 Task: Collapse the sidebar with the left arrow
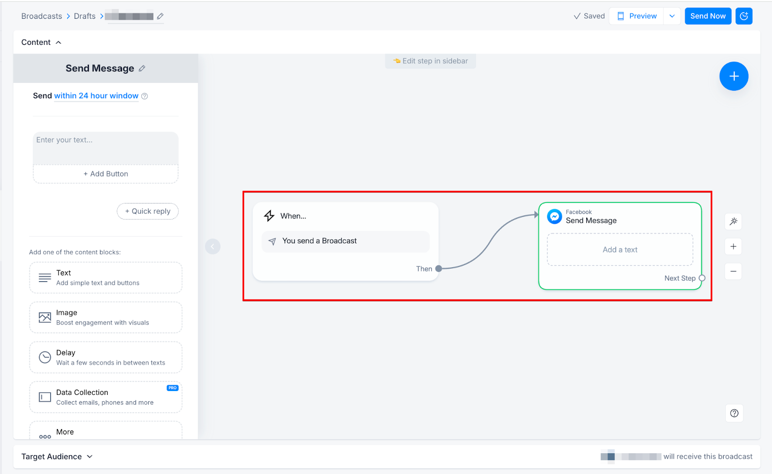213,246
